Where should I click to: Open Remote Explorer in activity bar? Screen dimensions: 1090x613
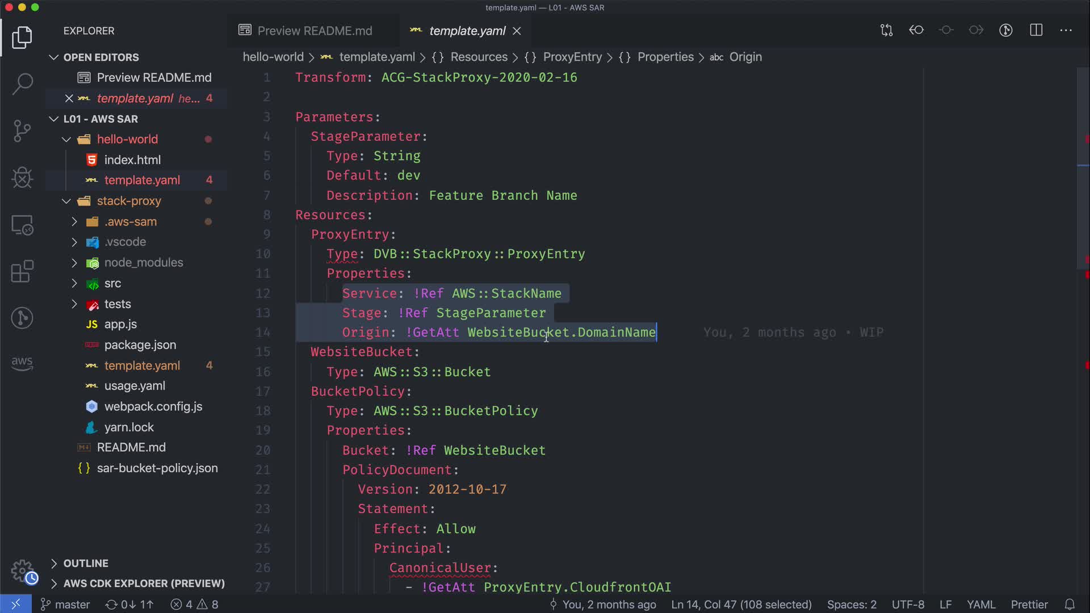[x=22, y=225]
